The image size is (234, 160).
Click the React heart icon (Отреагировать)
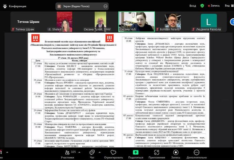pos(114,152)
